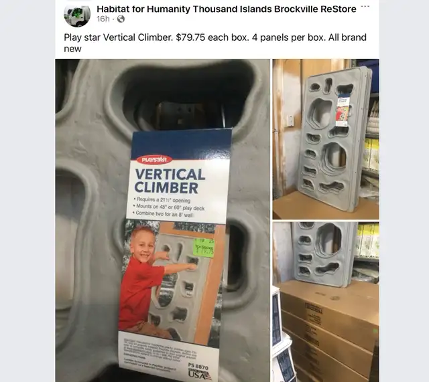Click the red Playstar logo on package
Viewport: 429px width, 382px height.
[x=155, y=160]
